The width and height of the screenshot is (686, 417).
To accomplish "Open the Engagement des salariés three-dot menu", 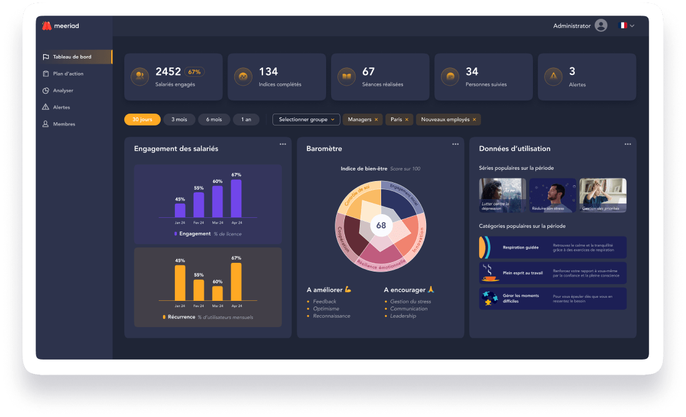I will click(x=282, y=144).
